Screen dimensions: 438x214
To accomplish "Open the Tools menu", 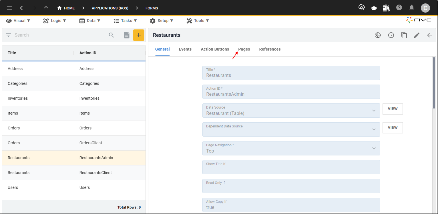I will click(x=198, y=21).
